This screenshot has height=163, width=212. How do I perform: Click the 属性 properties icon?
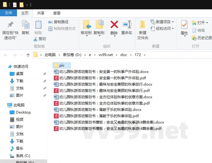[184, 24]
